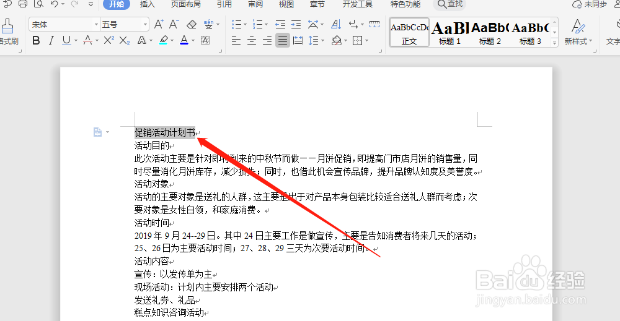Undo the last action
Screen dimensions: 620x321
pos(54,4)
